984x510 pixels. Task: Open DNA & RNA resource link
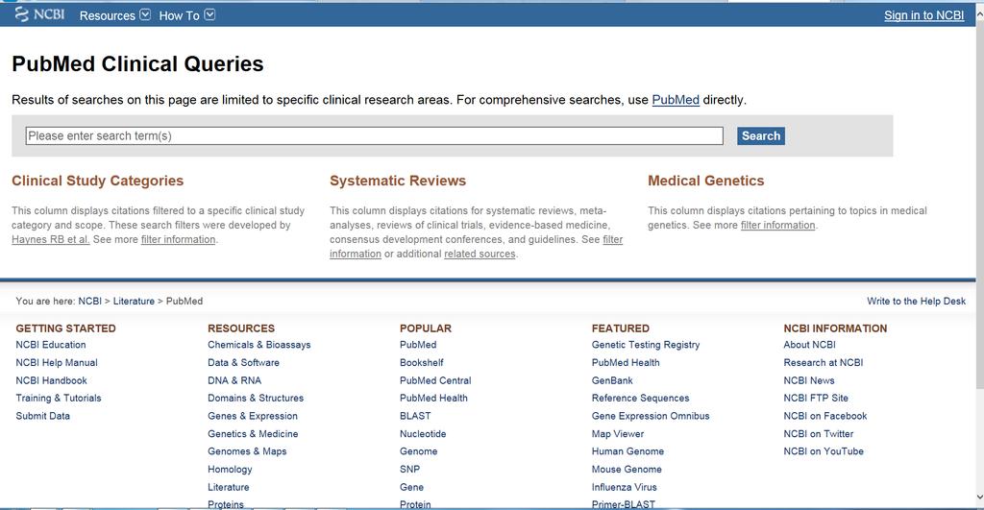(234, 380)
